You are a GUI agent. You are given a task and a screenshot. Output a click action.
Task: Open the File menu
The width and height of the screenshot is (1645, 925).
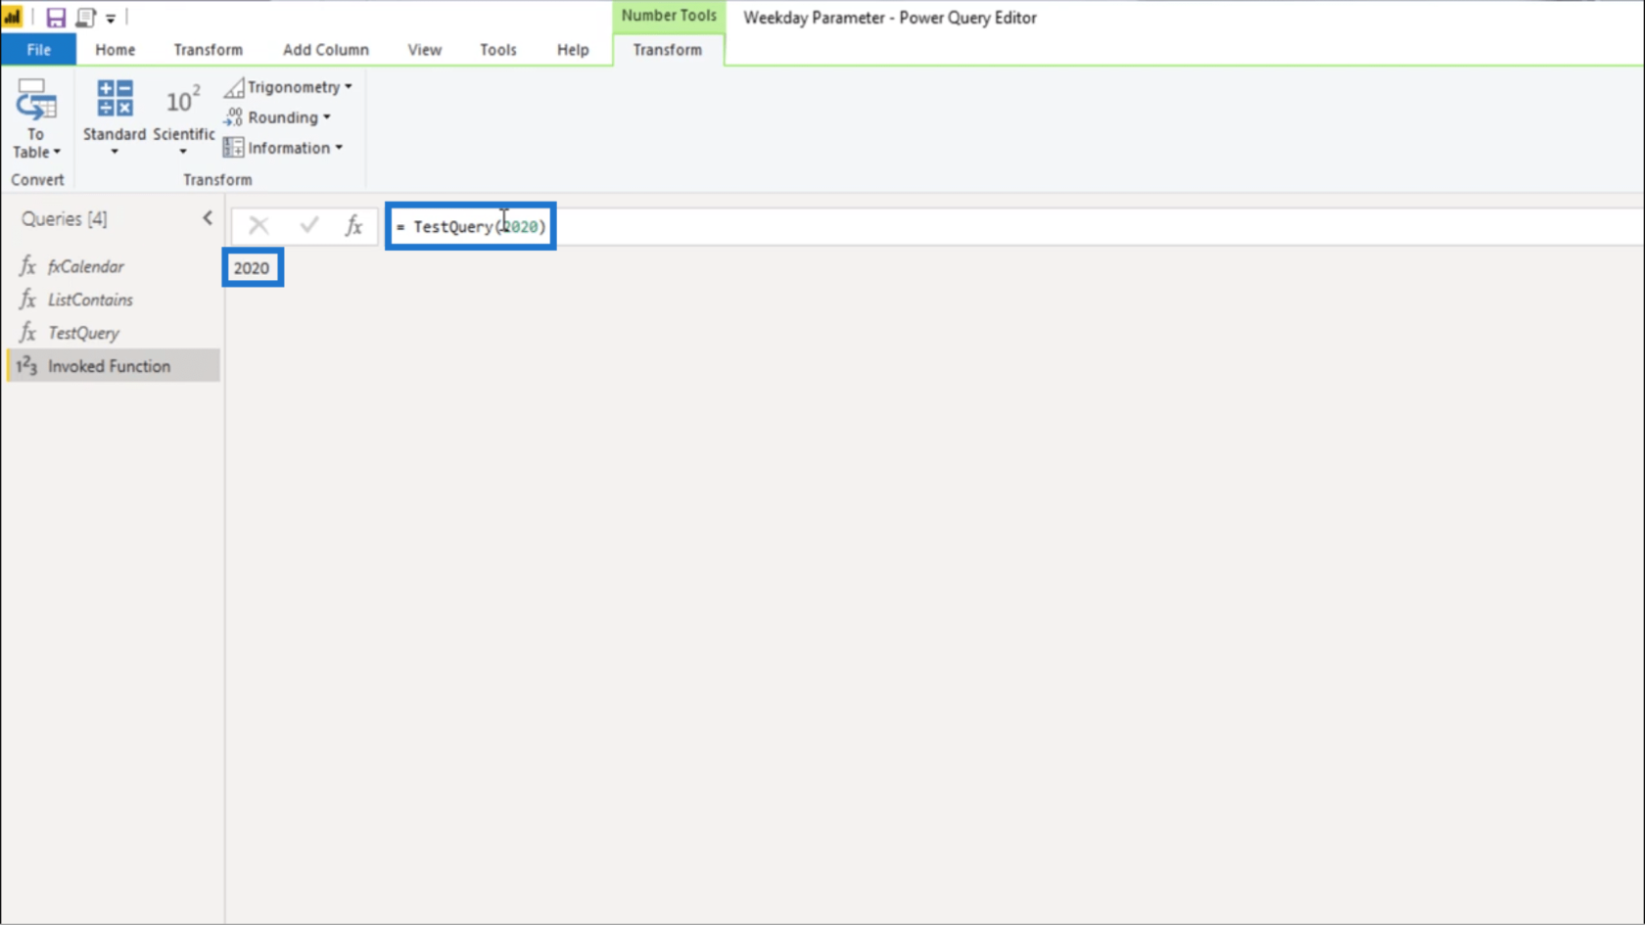point(38,50)
